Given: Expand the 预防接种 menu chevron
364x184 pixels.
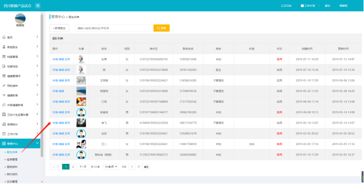Looking at the screenshot, I should point(37,85).
